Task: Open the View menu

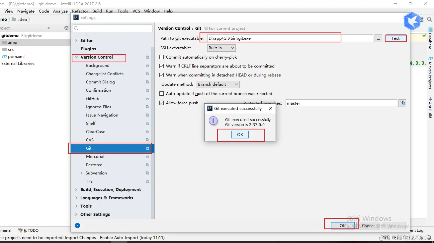Action: 9,11
